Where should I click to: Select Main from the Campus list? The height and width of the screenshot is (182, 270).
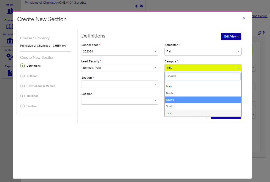[203, 87]
